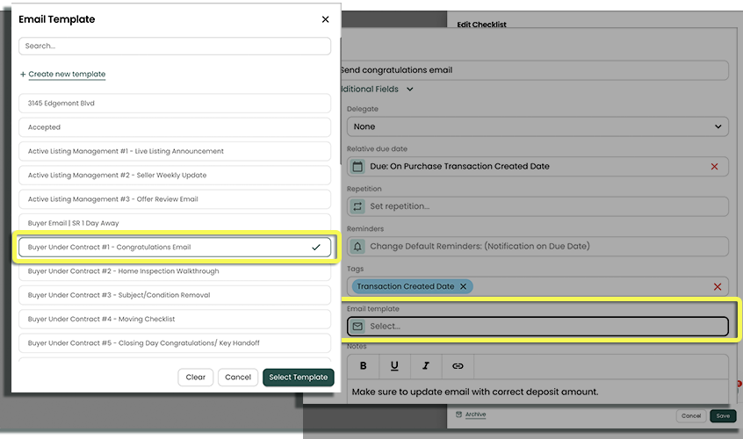This screenshot has height=439, width=743.
Task: Click the insert link icon in Notes
Action: point(458,366)
